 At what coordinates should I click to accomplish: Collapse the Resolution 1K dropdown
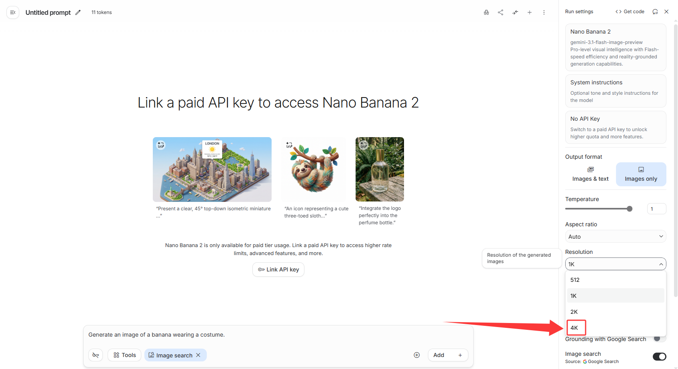[x=616, y=264]
